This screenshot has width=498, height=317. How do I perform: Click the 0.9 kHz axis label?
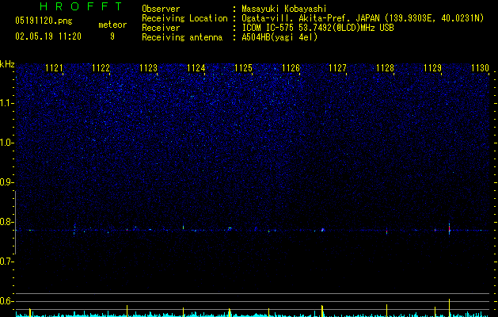click(x=6, y=182)
